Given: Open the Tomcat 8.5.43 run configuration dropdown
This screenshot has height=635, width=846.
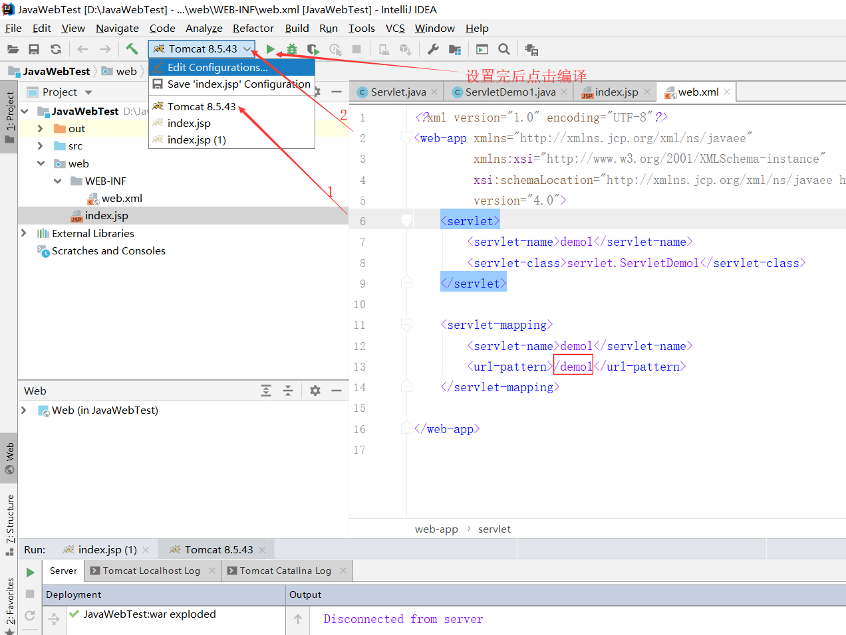Looking at the screenshot, I should click(x=202, y=49).
